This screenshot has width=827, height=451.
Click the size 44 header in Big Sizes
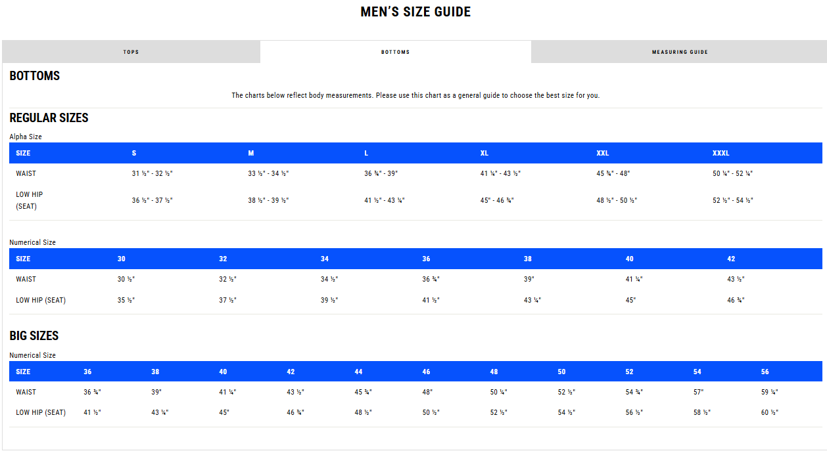pos(358,372)
